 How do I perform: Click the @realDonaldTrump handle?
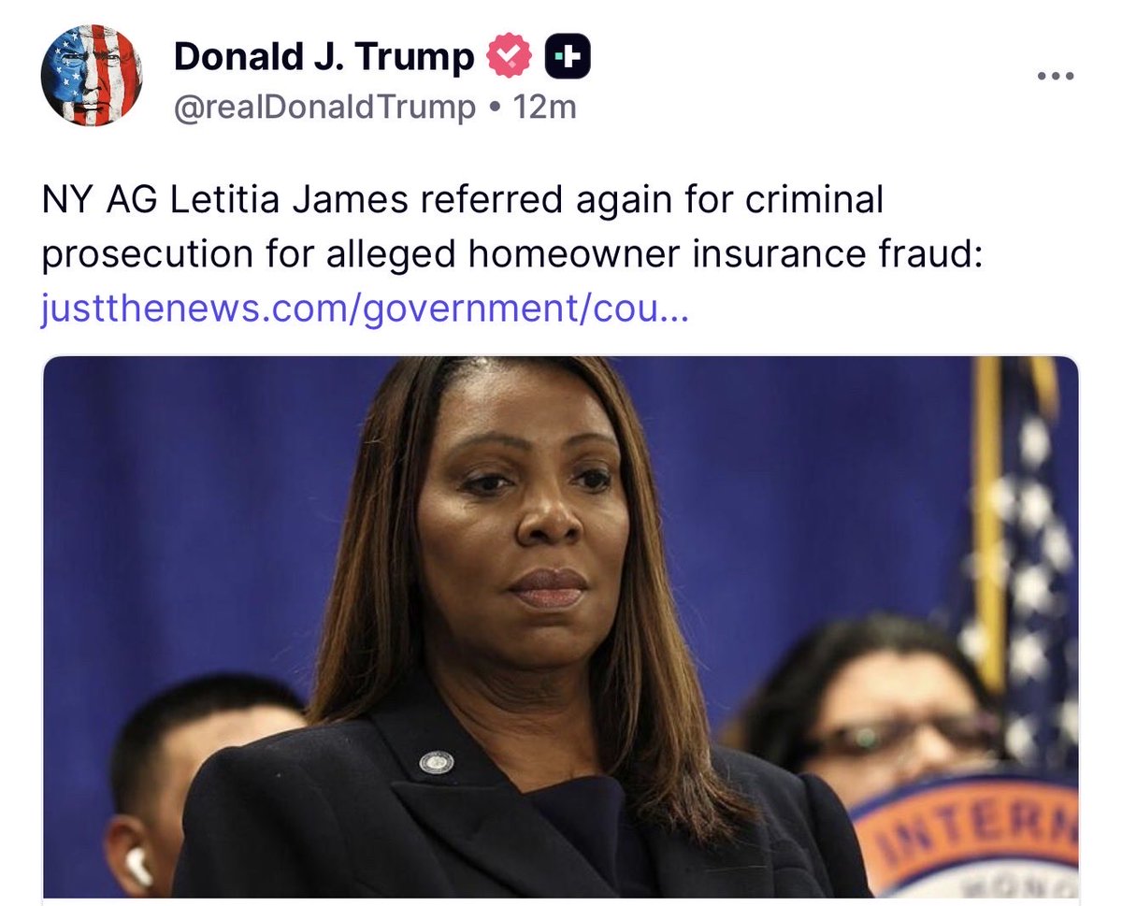324,108
